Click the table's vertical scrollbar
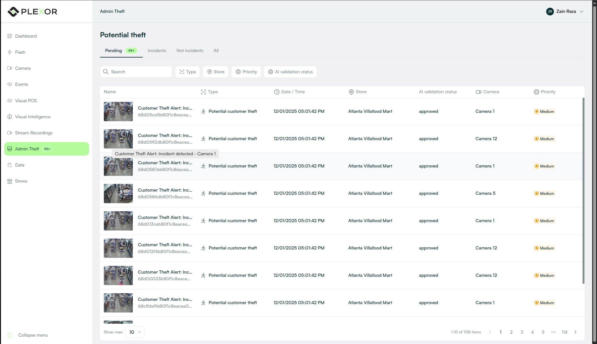 tap(583, 191)
